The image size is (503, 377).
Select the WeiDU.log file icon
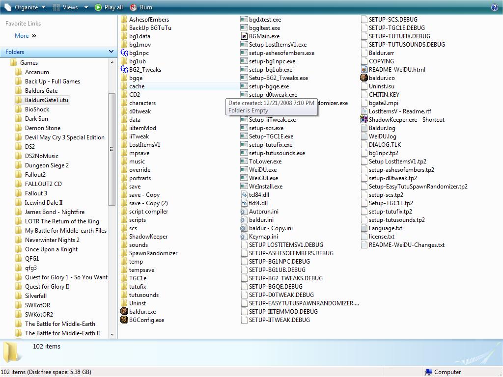(x=364, y=136)
